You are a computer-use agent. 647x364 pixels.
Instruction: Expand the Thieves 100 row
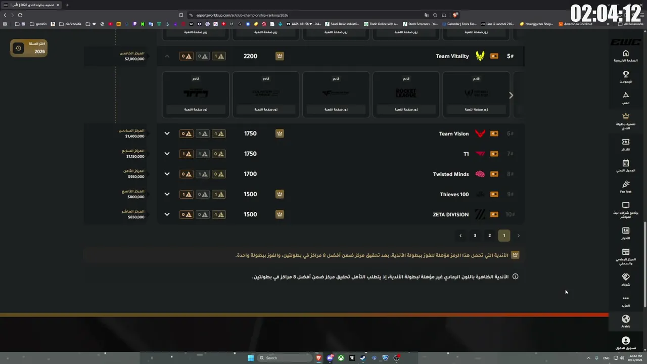(x=167, y=194)
